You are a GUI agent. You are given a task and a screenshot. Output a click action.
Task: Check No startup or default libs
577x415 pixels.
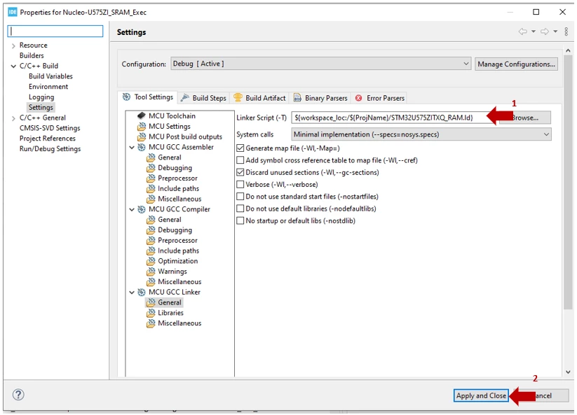click(x=240, y=220)
